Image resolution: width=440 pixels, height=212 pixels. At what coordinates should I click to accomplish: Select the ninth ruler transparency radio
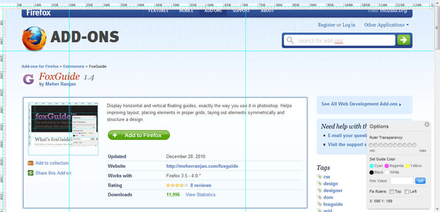pos(409,145)
